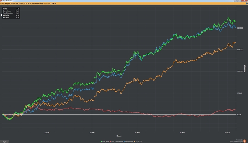Click the 10 000 x-axis label
The width and height of the screenshot is (248, 143).
[x=47, y=133]
